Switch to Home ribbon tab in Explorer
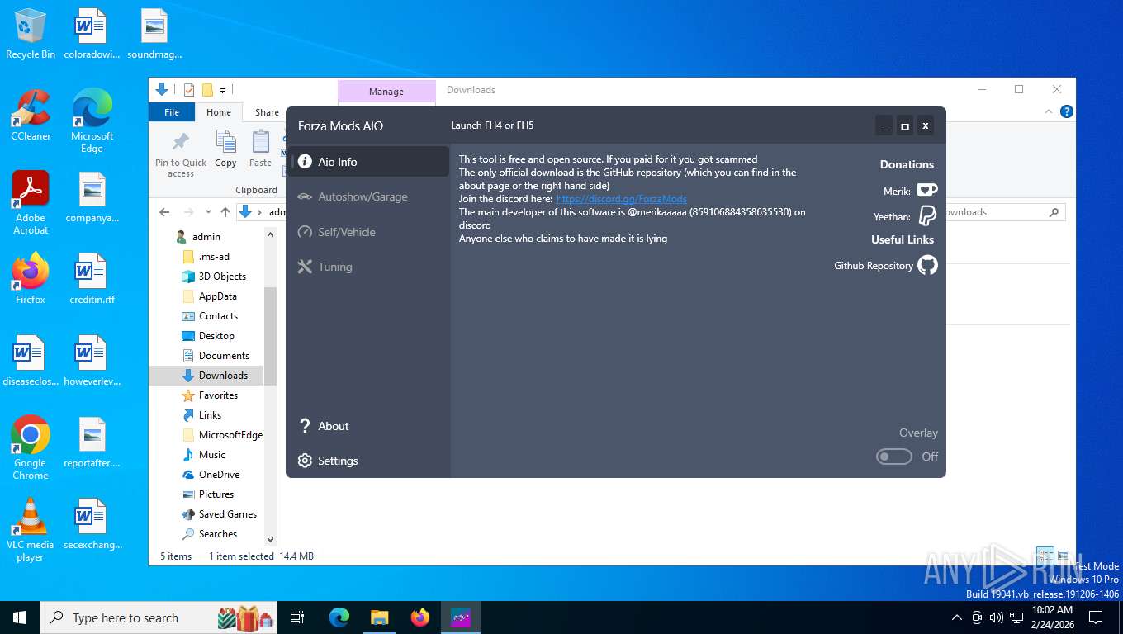The height and width of the screenshot is (634, 1123). (219, 112)
